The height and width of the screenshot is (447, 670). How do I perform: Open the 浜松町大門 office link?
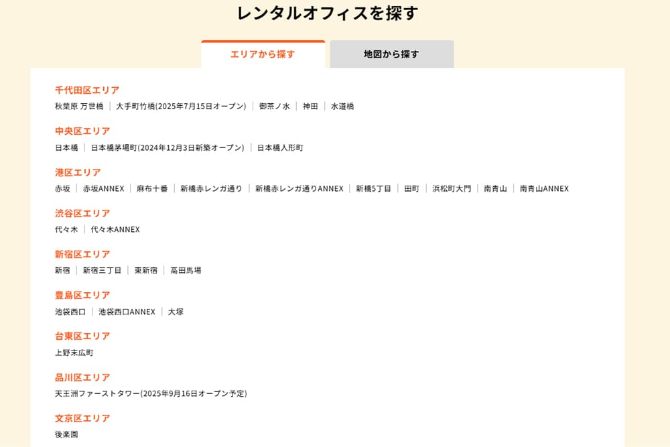452,188
